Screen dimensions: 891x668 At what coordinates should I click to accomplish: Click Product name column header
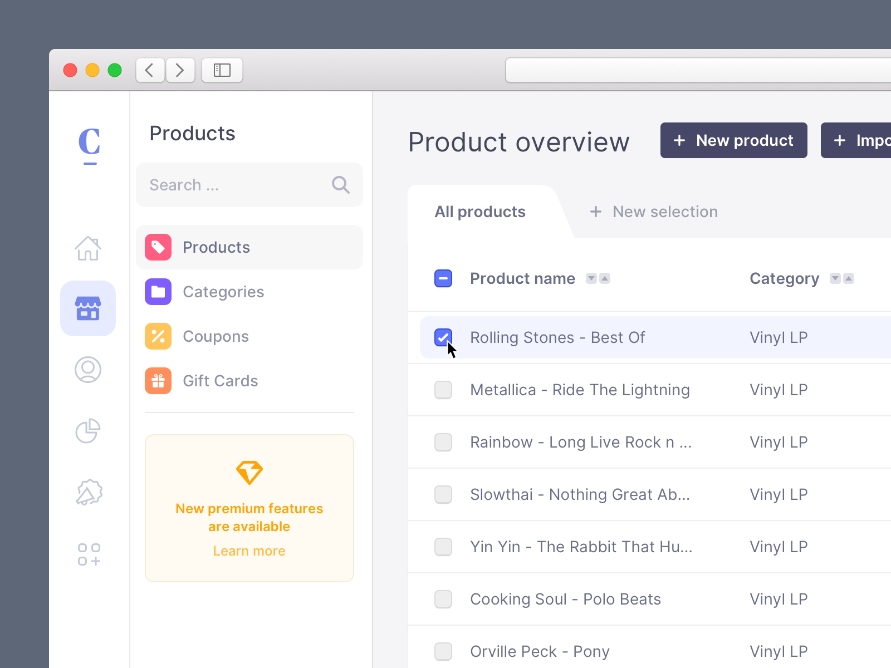click(522, 278)
